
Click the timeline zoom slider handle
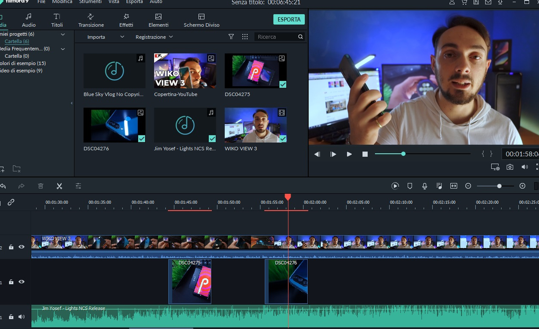(x=499, y=186)
